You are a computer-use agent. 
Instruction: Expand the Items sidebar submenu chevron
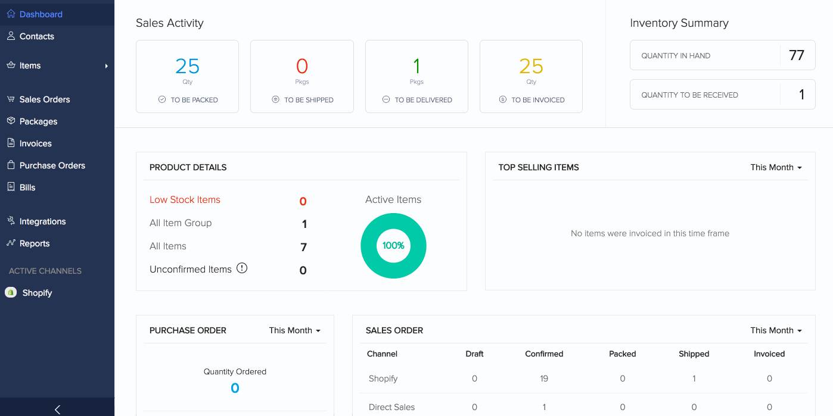(107, 65)
